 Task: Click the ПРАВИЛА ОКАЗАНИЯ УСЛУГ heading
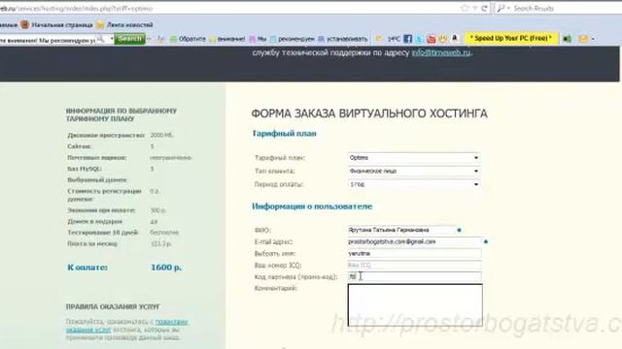coord(113,306)
